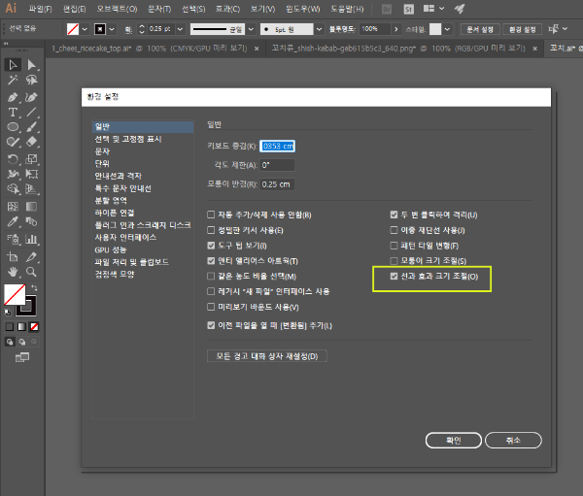Select the Free Transform tool
This screenshot has height=496, width=583.
click(32, 175)
